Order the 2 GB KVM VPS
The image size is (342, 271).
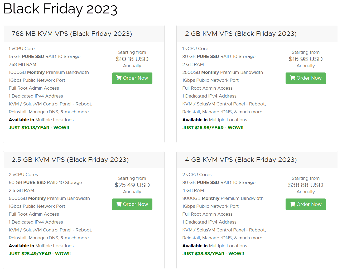[306, 78]
